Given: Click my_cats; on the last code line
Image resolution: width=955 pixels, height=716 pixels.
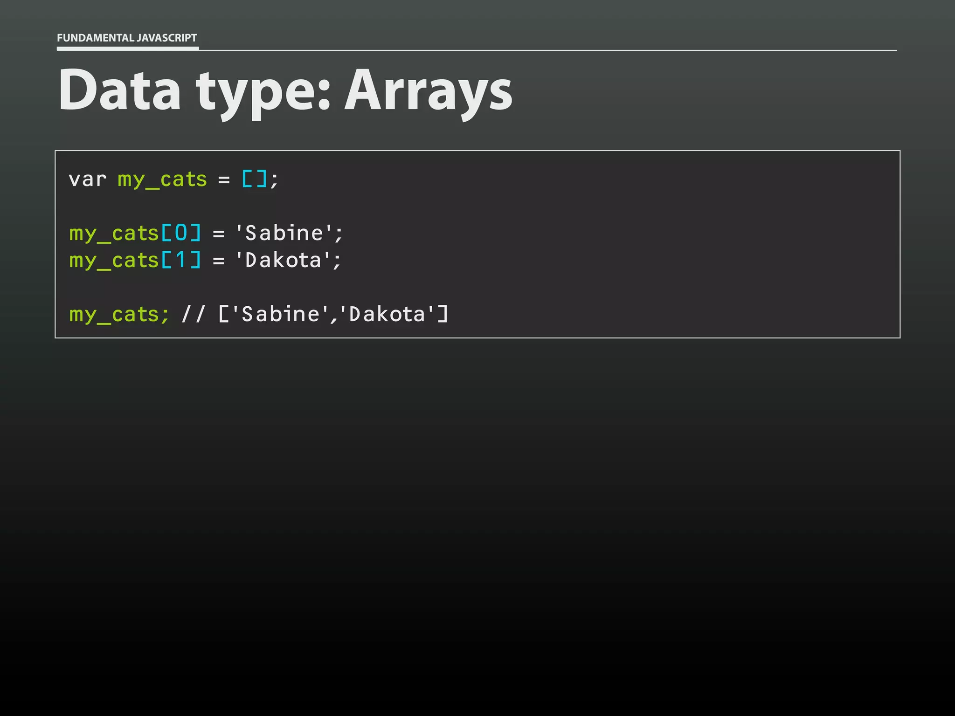Looking at the screenshot, I should tap(119, 315).
